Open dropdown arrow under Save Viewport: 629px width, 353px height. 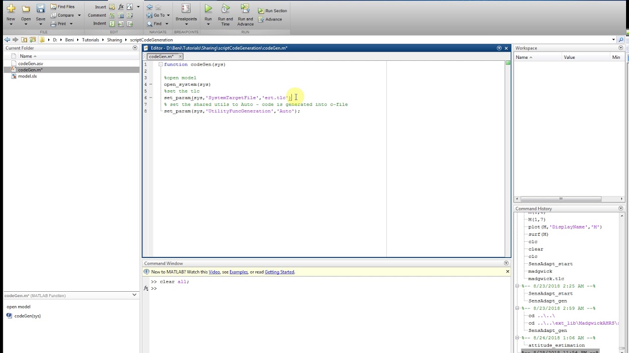point(40,25)
